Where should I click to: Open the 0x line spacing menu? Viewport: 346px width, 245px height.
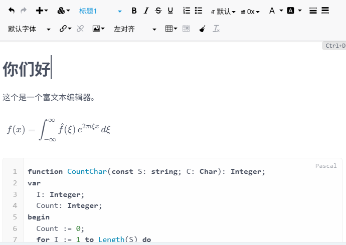pyautogui.click(x=250, y=11)
